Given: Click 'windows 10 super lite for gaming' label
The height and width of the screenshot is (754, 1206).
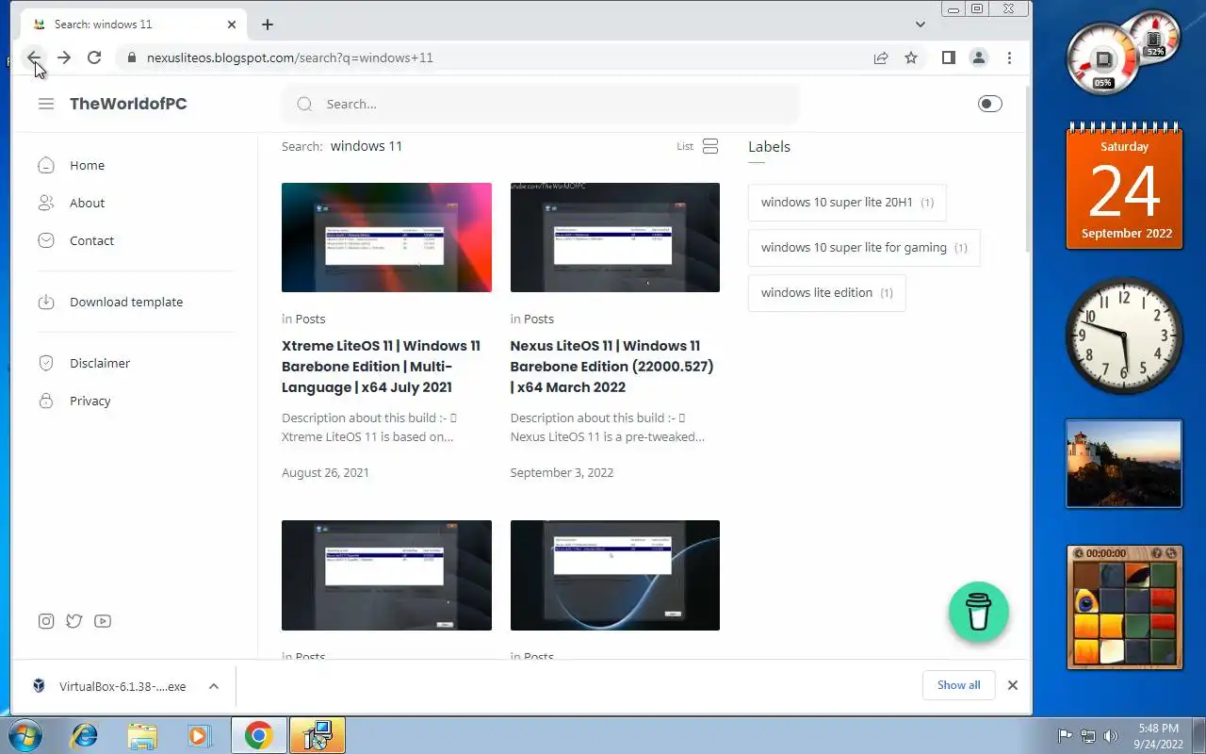Looking at the screenshot, I should click(864, 248).
